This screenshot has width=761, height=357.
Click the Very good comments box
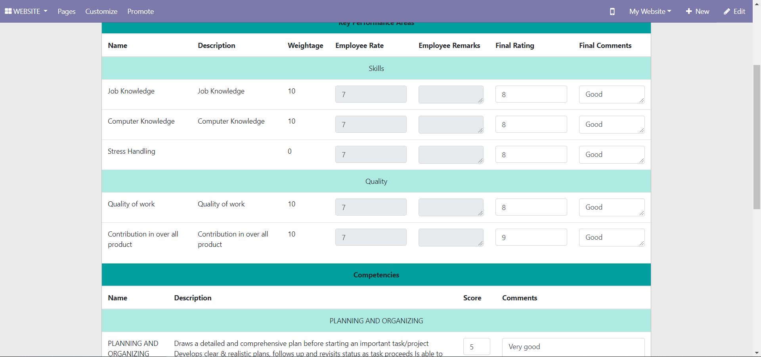pyautogui.click(x=573, y=347)
